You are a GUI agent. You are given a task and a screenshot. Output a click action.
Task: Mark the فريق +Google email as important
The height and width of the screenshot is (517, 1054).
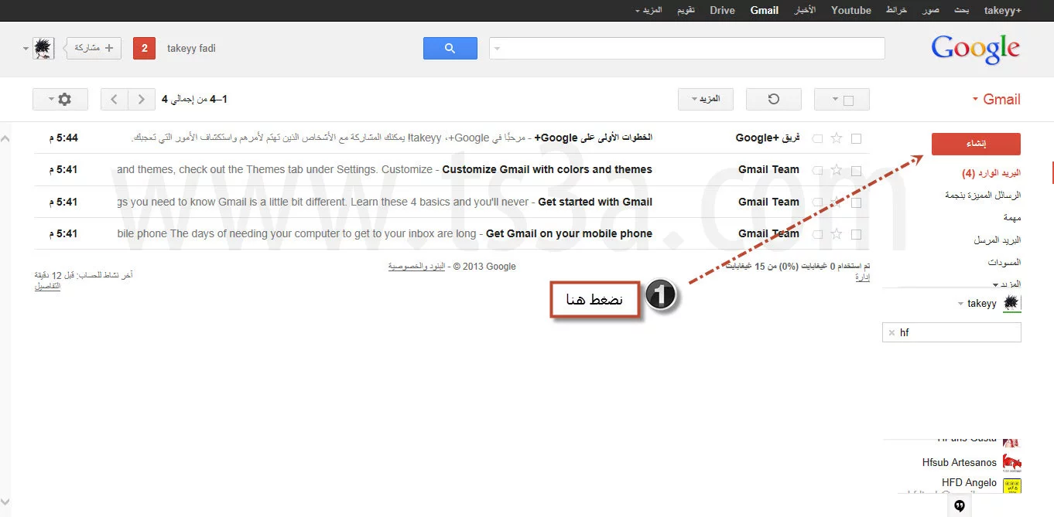817,138
